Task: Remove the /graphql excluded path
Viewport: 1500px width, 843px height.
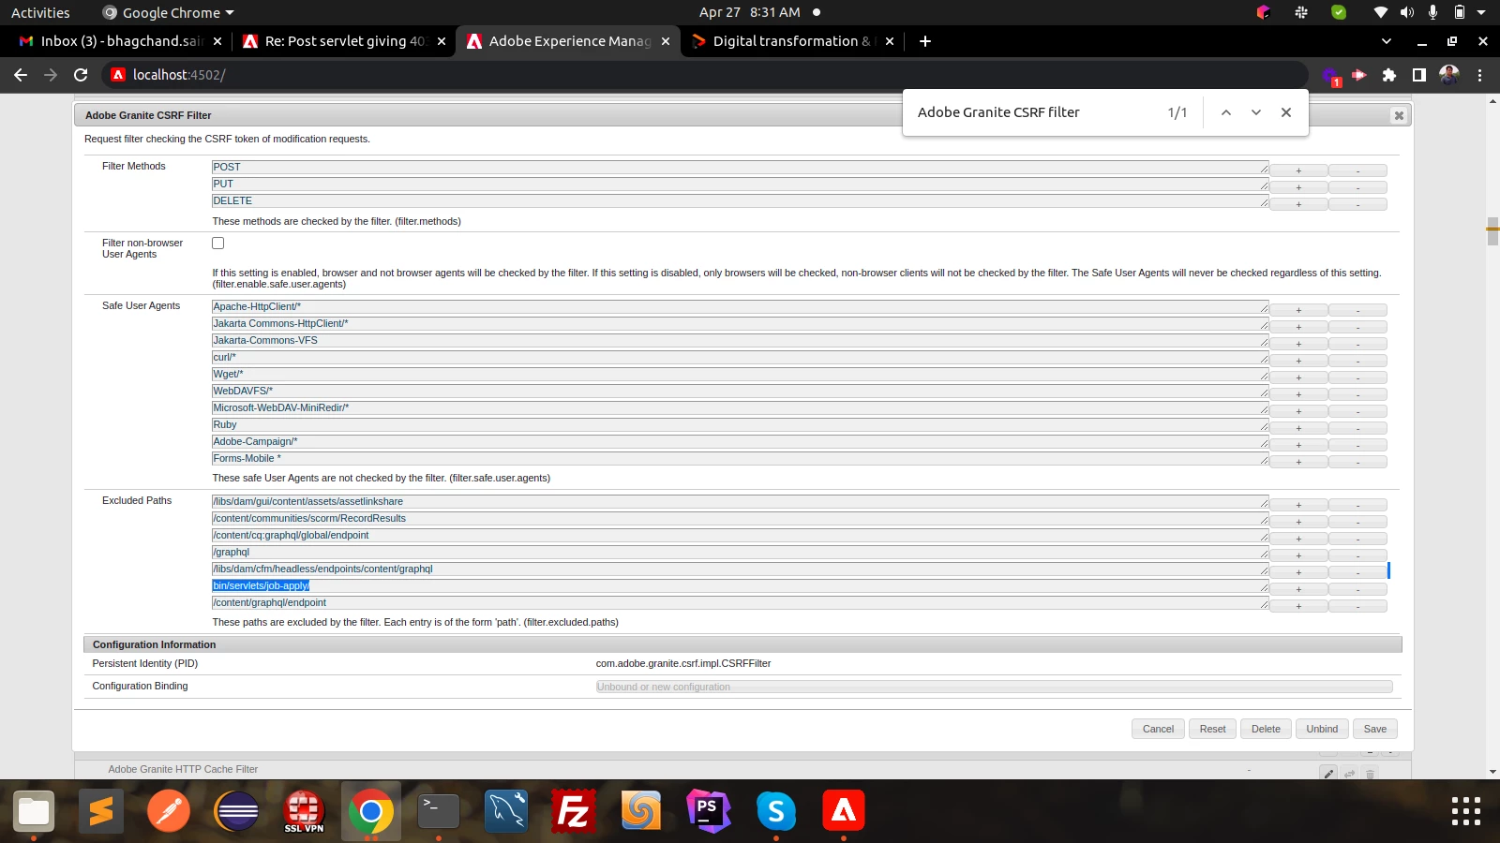Action: (1357, 555)
